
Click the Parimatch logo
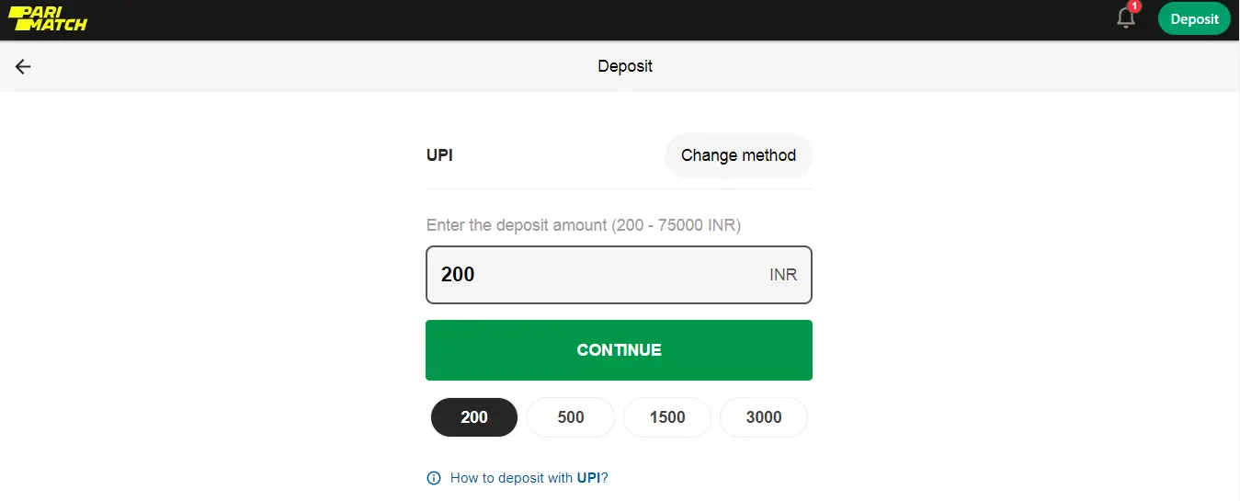point(48,19)
